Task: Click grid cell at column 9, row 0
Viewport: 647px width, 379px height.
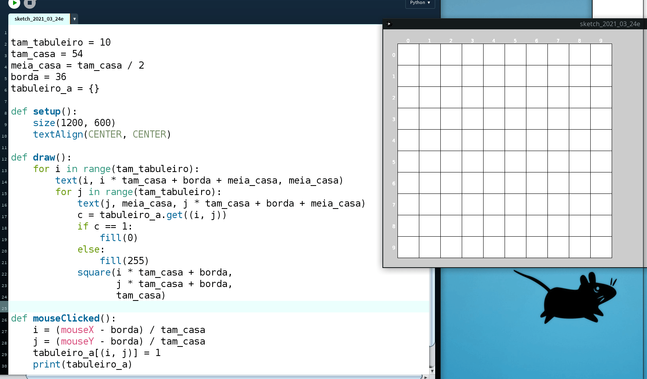Action: pos(601,55)
